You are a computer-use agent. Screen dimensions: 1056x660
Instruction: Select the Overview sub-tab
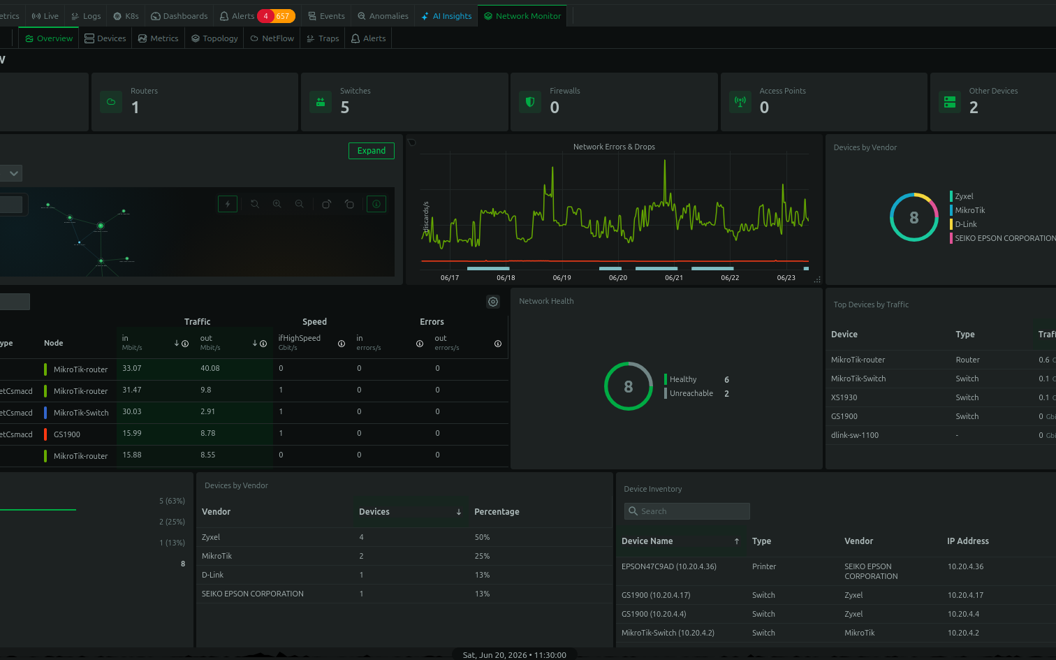pos(49,38)
